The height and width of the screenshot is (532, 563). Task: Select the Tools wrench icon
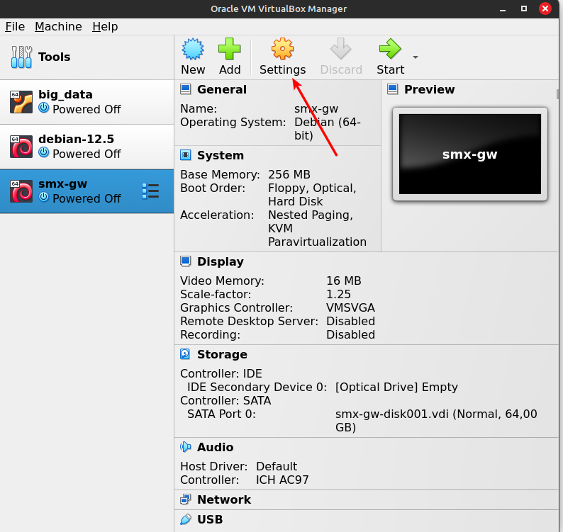[21, 57]
